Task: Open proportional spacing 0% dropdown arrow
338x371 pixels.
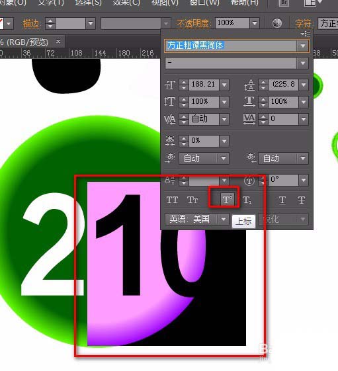Action: (x=224, y=141)
